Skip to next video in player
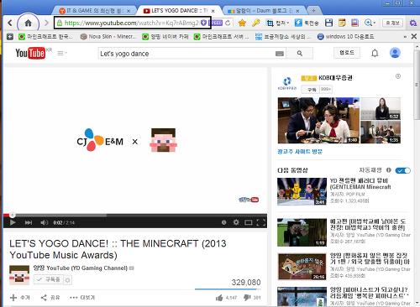Screen dimensions: 420x307 coord(29,222)
